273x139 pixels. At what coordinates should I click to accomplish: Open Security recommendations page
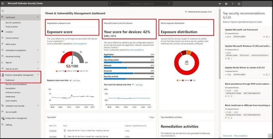16,84
